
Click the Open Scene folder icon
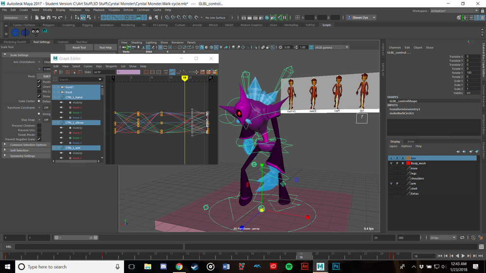tap(42, 17)
